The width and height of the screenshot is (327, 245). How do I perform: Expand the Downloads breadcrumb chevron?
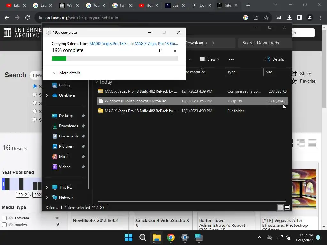[213, 43]
